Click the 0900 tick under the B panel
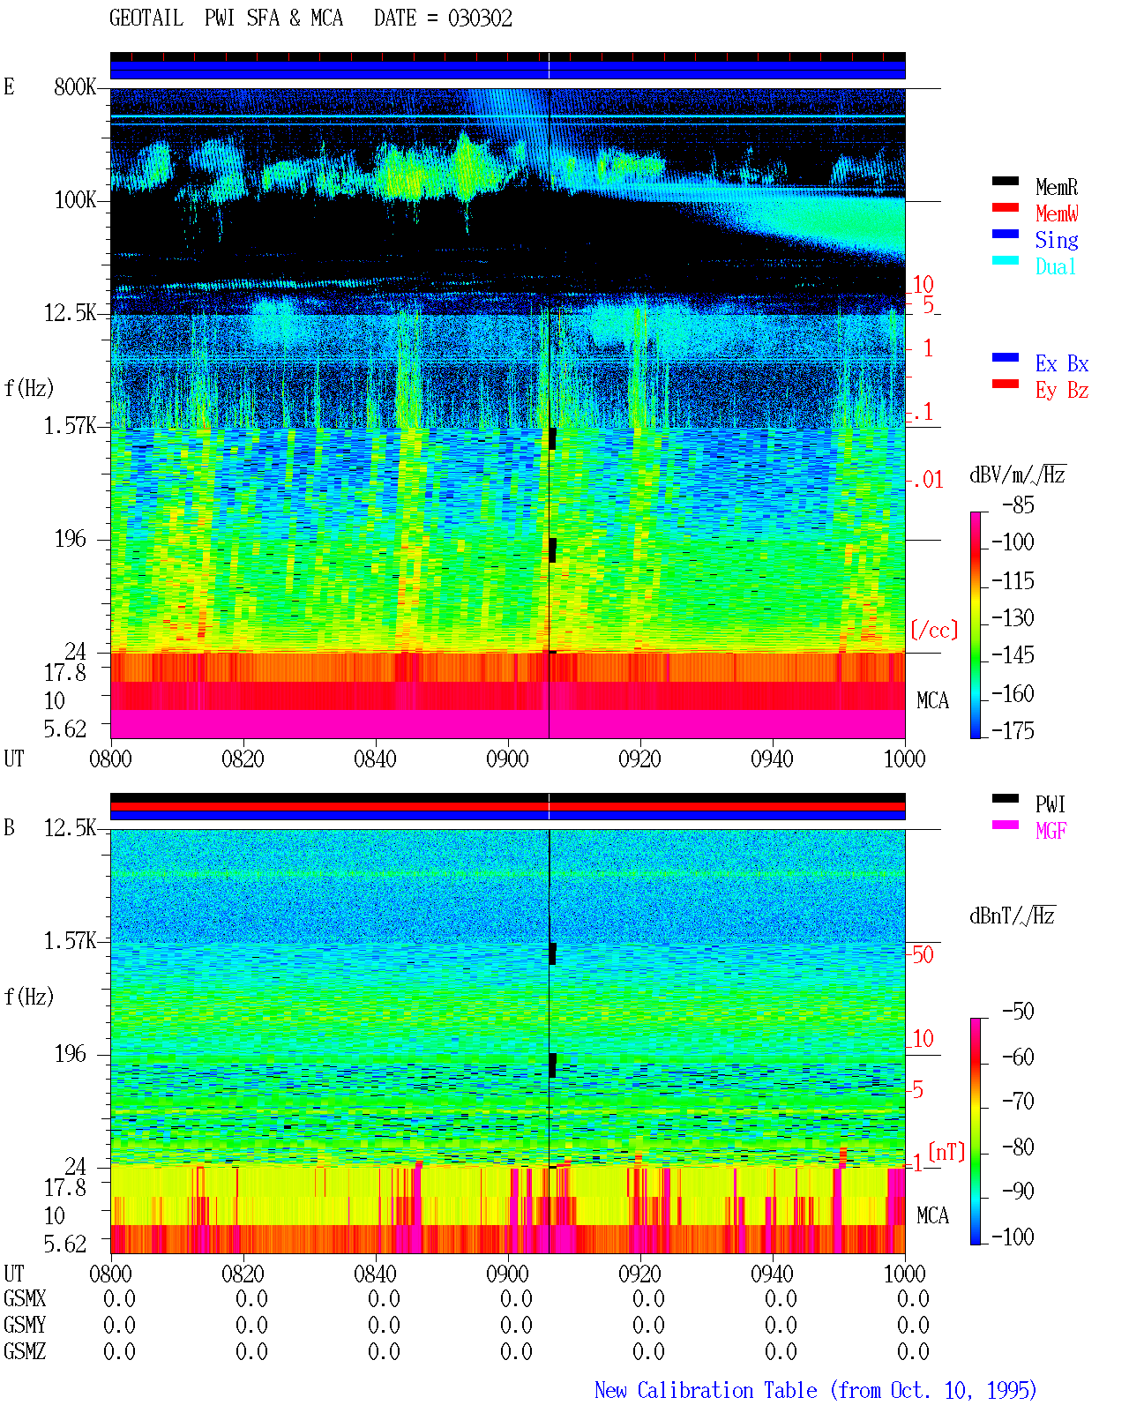 (507, 1274)
